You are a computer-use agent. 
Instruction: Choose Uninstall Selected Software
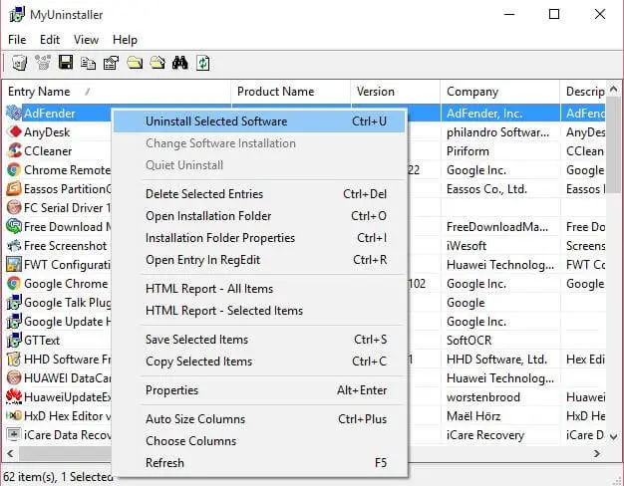259,121
